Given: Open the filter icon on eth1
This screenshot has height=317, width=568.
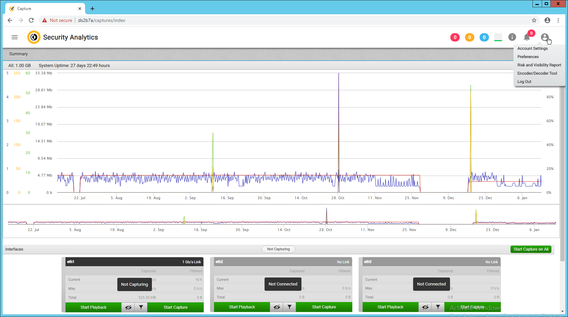Looking at the screenshot, I should pos(141,307).
